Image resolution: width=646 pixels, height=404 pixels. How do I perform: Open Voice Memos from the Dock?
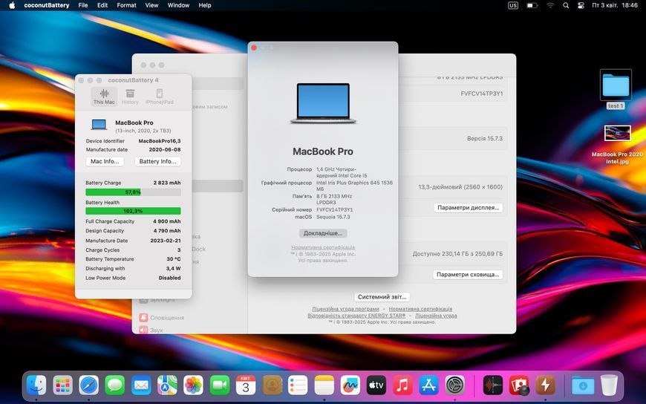point(493,385)
